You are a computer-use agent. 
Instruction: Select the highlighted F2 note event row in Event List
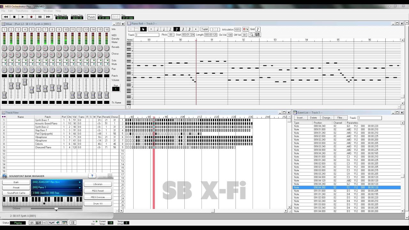click(347, 188)
